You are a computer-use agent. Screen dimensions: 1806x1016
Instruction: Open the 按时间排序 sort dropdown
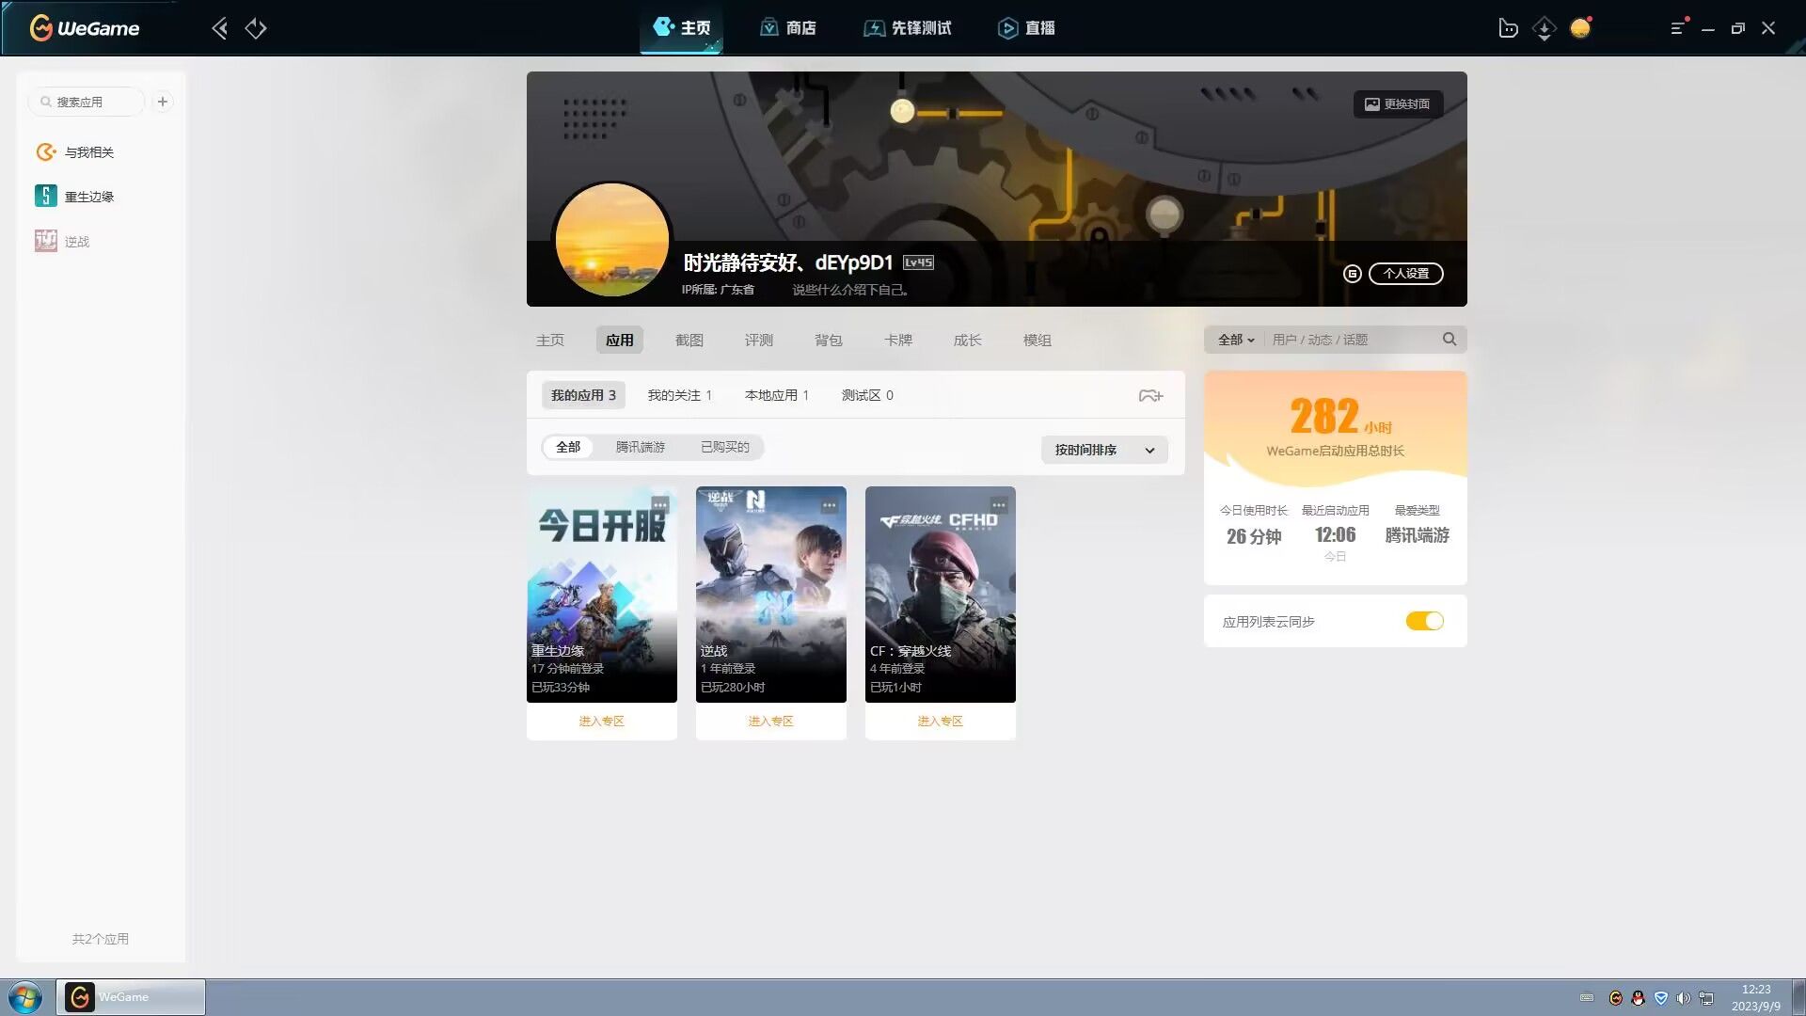pyautogui.click(x=1104, y=450)
